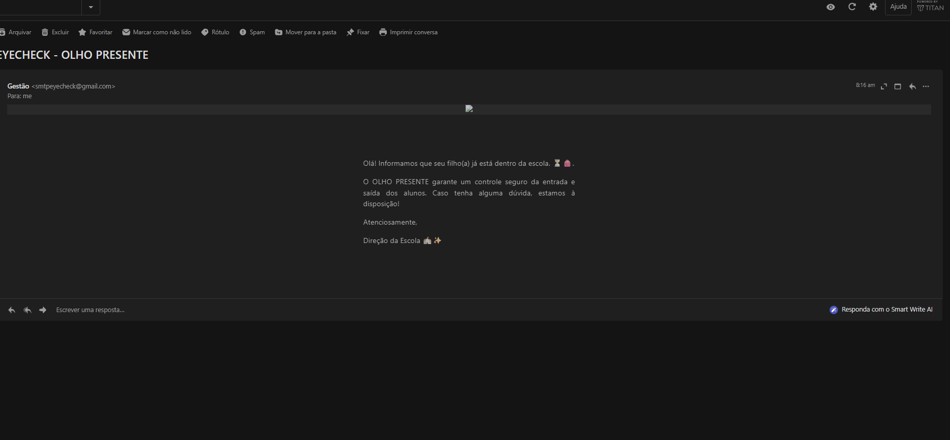Open the Ajuda help menu
Image resolution: width=950 pixels, height=440 pixels.
click(898, 7)
